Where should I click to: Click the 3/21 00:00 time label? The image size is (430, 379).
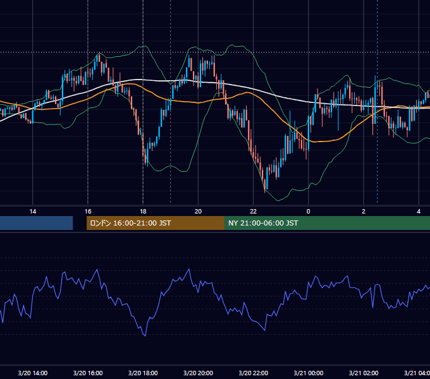click(x=308, y=373)
